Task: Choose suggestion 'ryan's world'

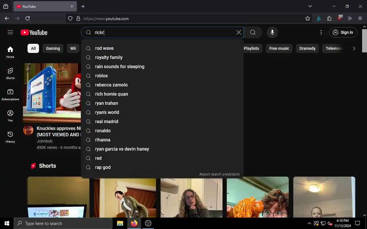Action: [x=162, y=112]
